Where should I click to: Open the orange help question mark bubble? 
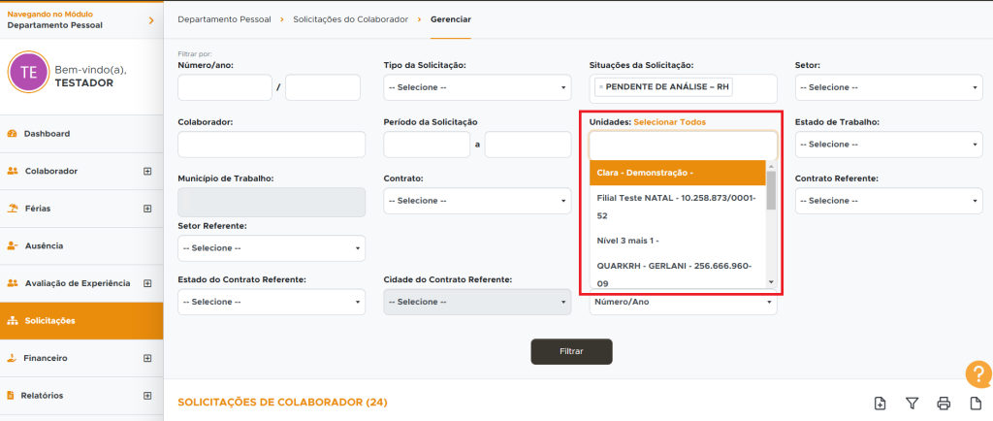point(978,373)
